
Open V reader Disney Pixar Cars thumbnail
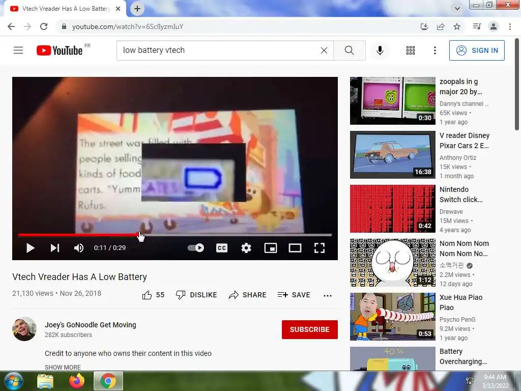(x=393, y=155)
